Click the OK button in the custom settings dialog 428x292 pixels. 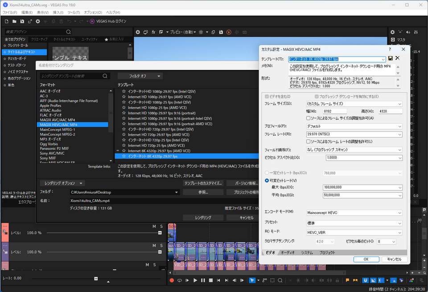(x=366, y=259)
